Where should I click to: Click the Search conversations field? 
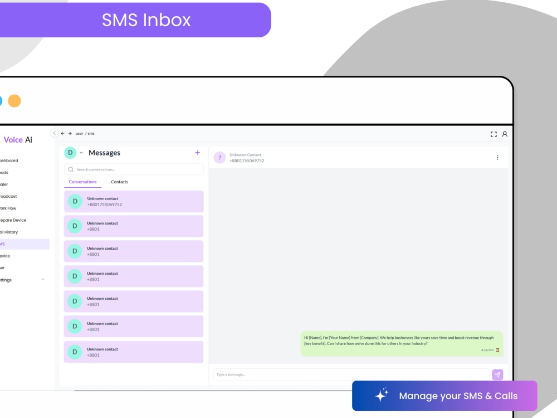(134, 169)
